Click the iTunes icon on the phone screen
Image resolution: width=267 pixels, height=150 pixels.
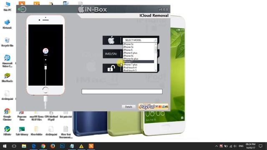(45, 51)
